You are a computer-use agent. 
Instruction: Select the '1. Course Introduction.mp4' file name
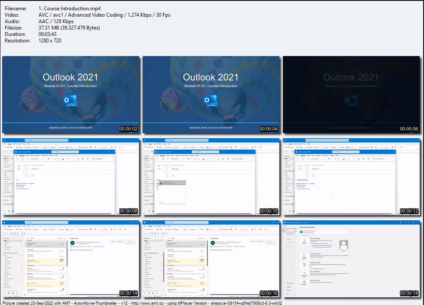point(69,9)
